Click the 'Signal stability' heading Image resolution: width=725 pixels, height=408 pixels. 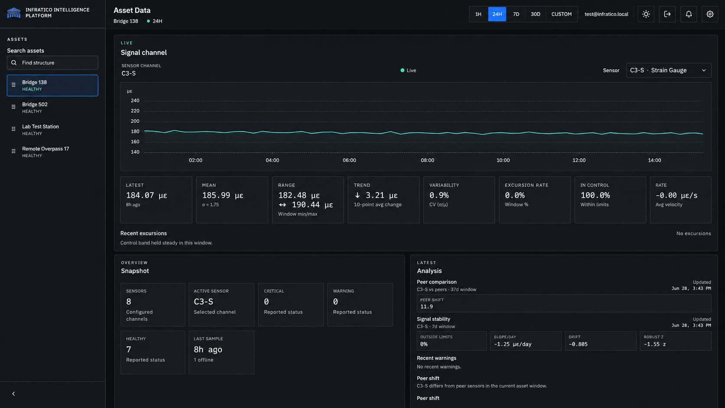[434, 319]
